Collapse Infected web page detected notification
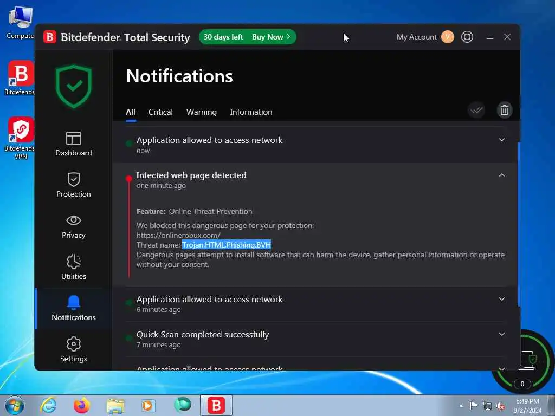This screenshot has width=555, height=416. click(x=501, y=175)
